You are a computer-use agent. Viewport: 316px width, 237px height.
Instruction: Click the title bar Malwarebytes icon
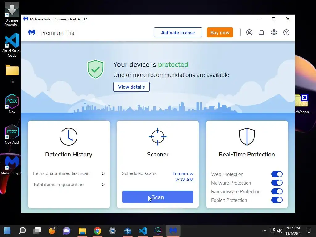pos(26,19)
